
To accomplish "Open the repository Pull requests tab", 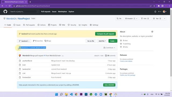I will [29, 25].
